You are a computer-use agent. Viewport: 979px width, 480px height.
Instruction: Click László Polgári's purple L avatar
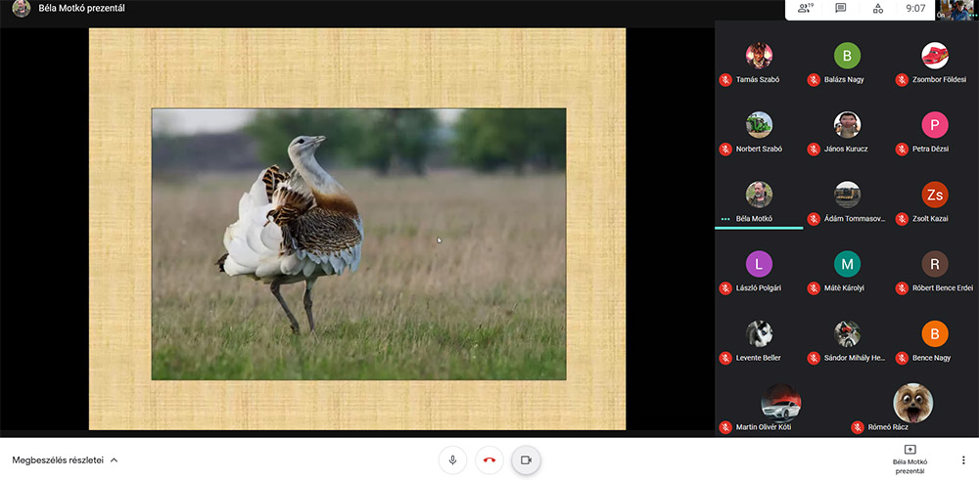tap(759, 264)
